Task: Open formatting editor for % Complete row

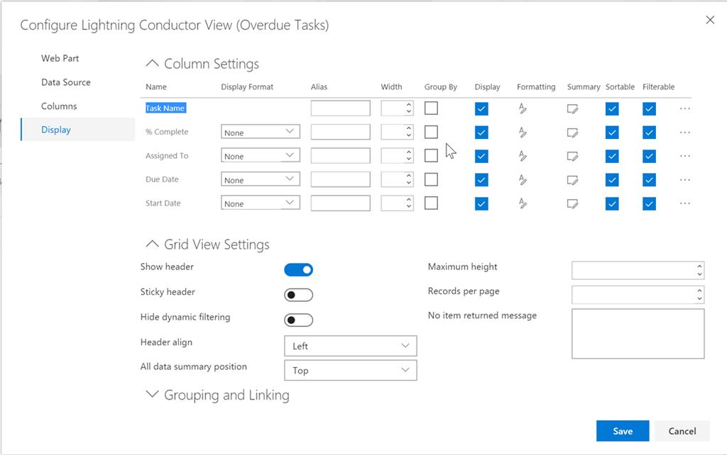Action: [x=523, y=133]
